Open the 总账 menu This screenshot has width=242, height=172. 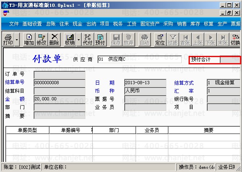tap(51, 24)
